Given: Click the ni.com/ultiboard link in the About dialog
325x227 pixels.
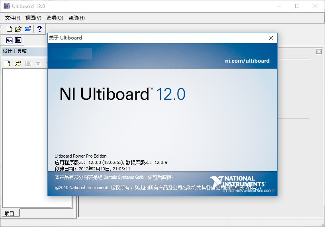Looking at the screenshot, I should pyautogui.click(x=247, y=61).
